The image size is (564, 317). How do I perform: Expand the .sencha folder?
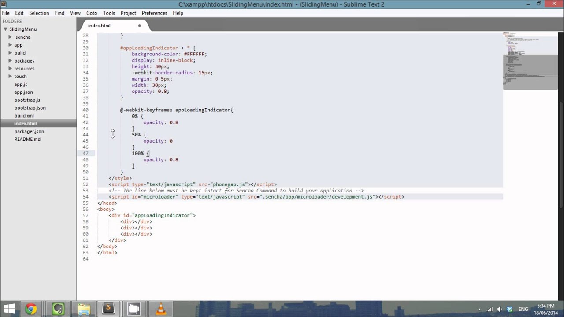(x=10, y=37)
